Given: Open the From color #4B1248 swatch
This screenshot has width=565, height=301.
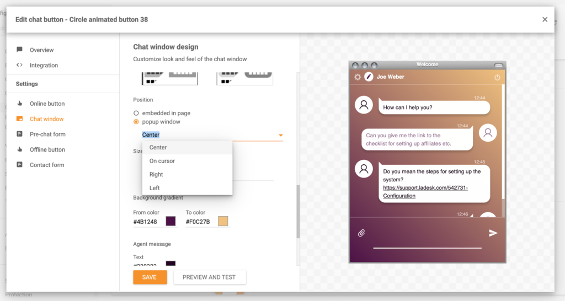Looking at the screenshot, I should coord(171,221).
